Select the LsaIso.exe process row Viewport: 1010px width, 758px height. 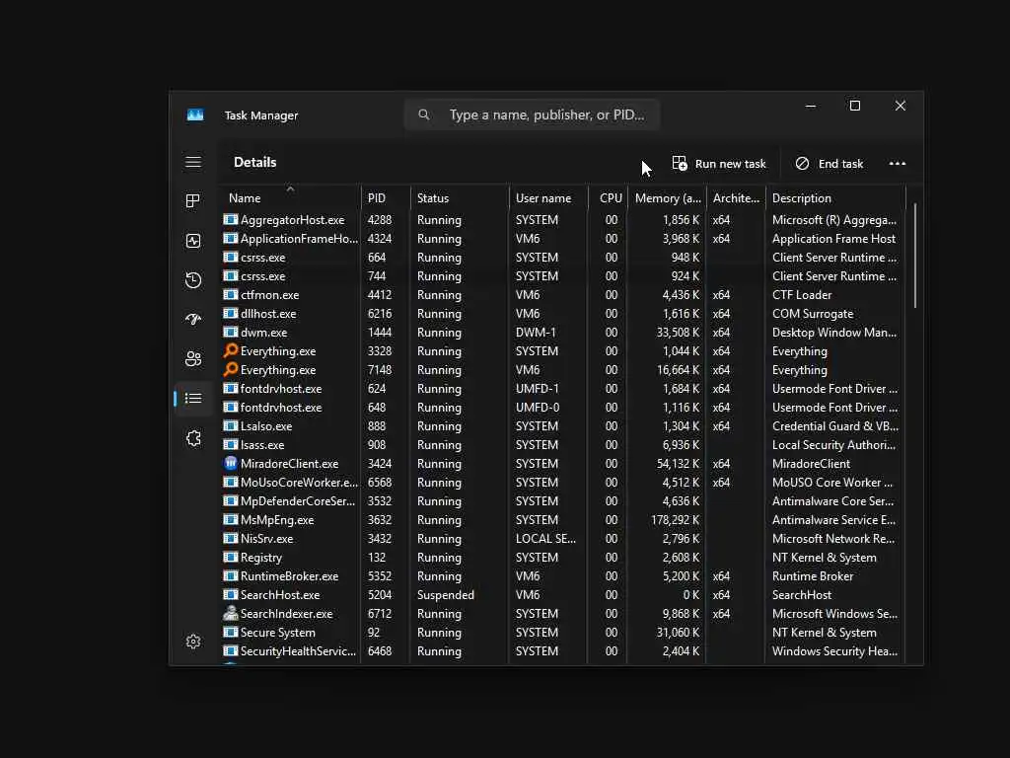pyautogui.click(x=563, y=426)
